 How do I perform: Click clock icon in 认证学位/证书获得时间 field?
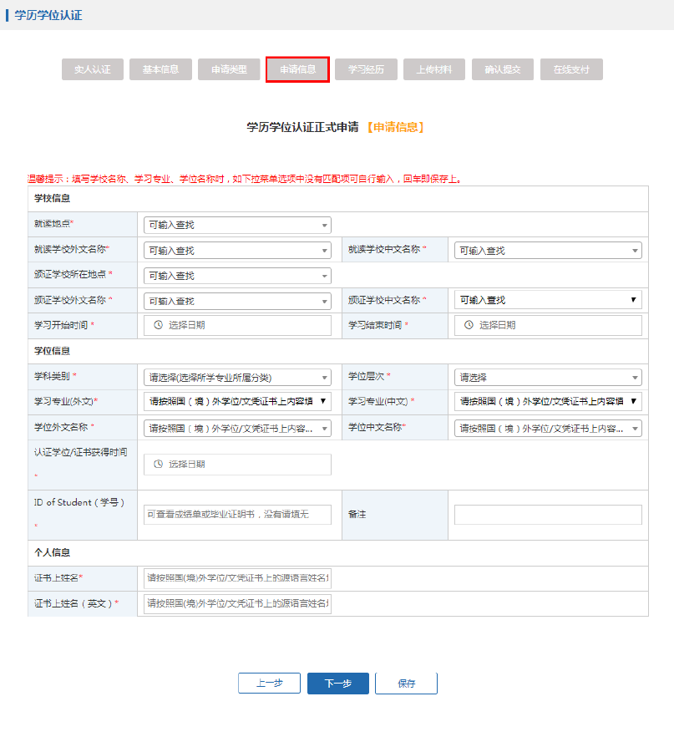[158, 464]
